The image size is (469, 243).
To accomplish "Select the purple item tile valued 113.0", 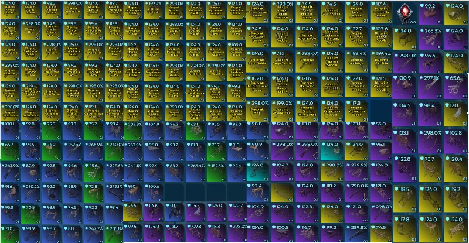I will coord(307,131).
